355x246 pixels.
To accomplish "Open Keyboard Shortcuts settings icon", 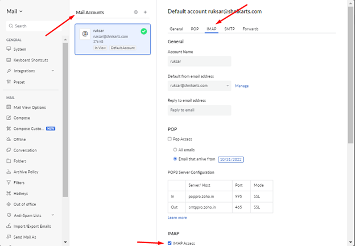I will (x=9, y=60).
